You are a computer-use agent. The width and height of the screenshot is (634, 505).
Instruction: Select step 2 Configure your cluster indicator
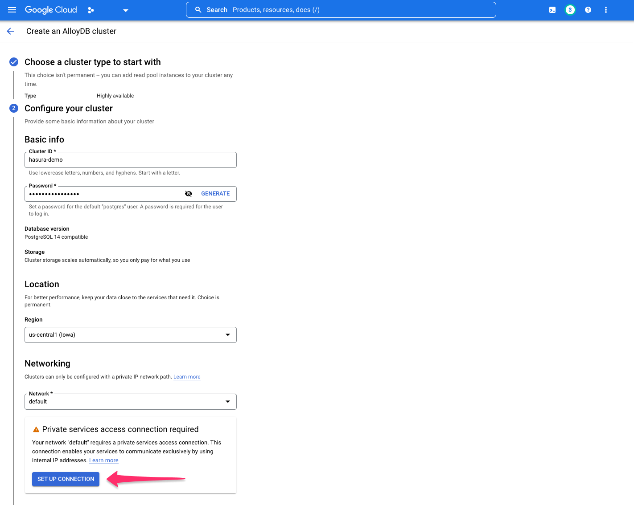[x=13, y=108]
